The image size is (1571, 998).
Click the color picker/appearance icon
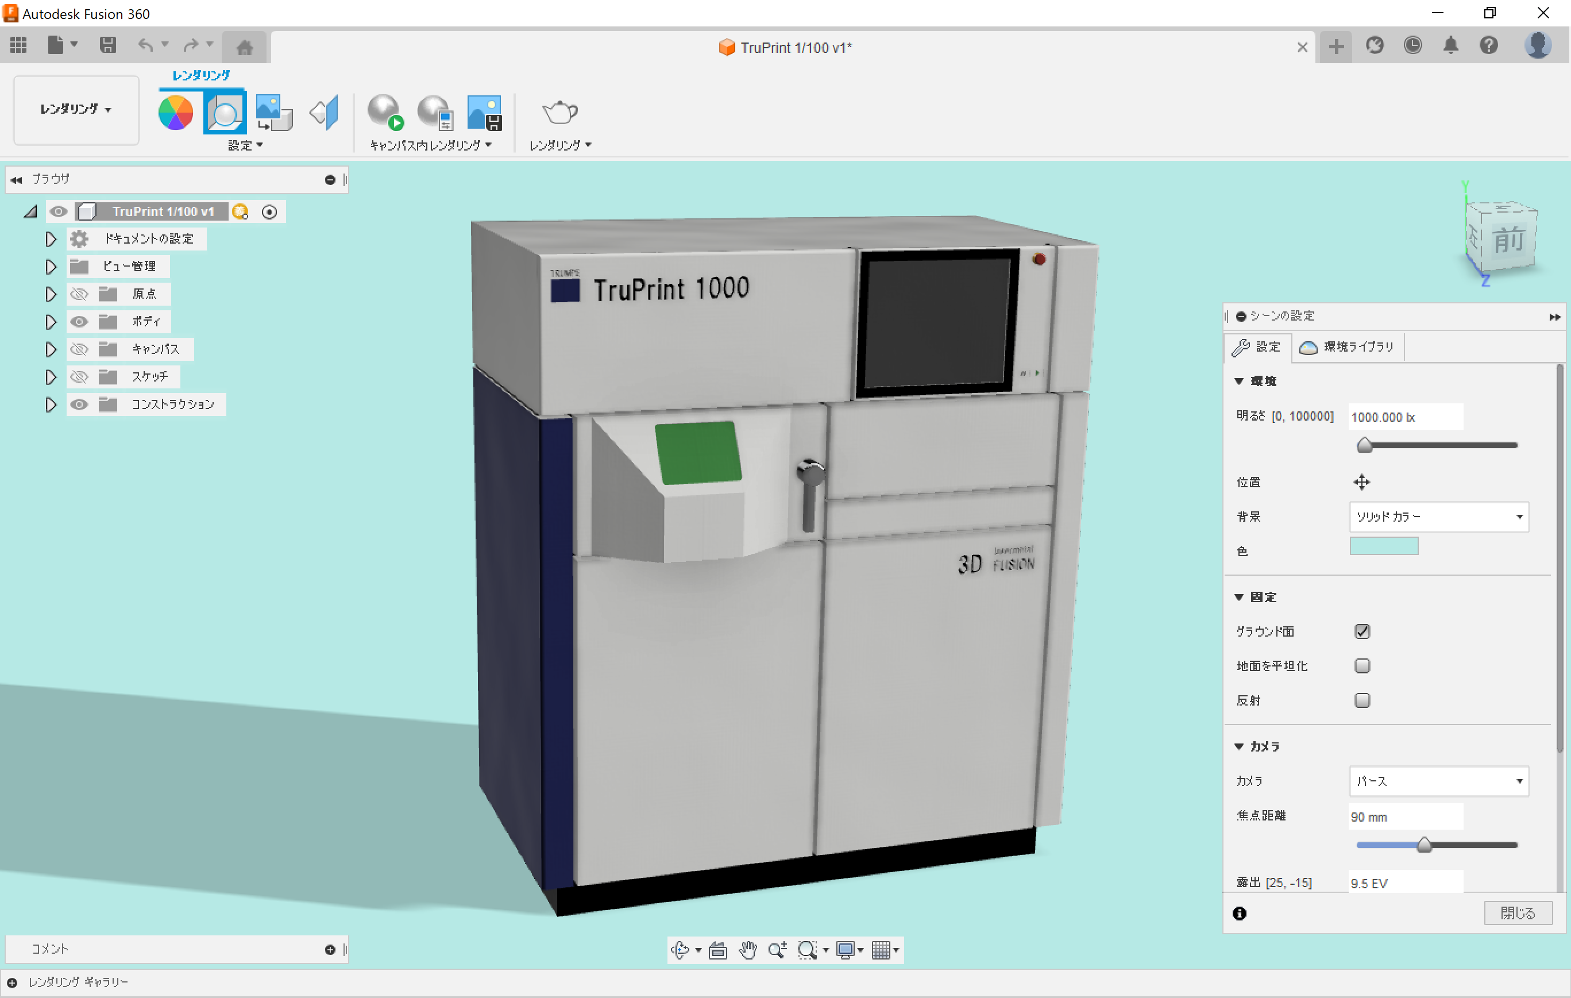click(177, 110)
